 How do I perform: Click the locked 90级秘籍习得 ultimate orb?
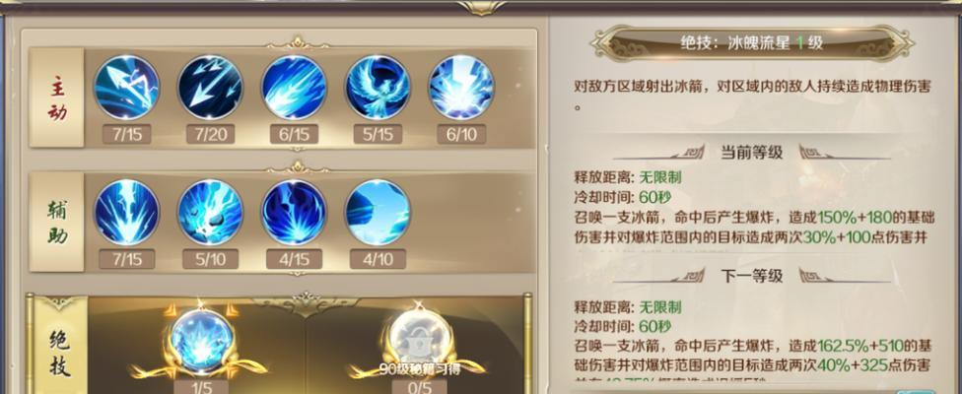tap(420, 339)
